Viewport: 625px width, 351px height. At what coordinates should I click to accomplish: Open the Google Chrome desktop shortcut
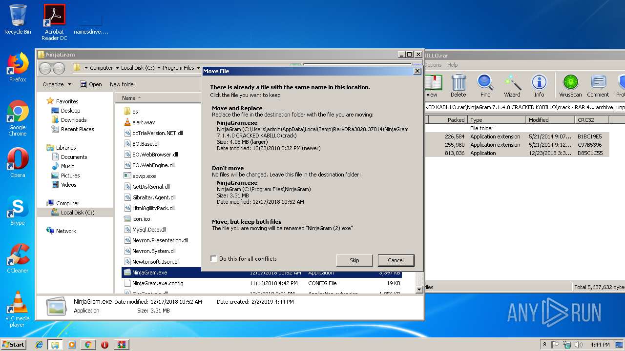pos(18,118)
